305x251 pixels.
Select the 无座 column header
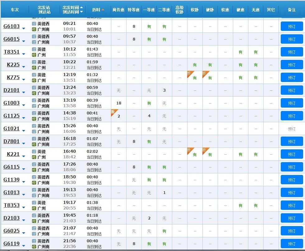pos(256,9)
